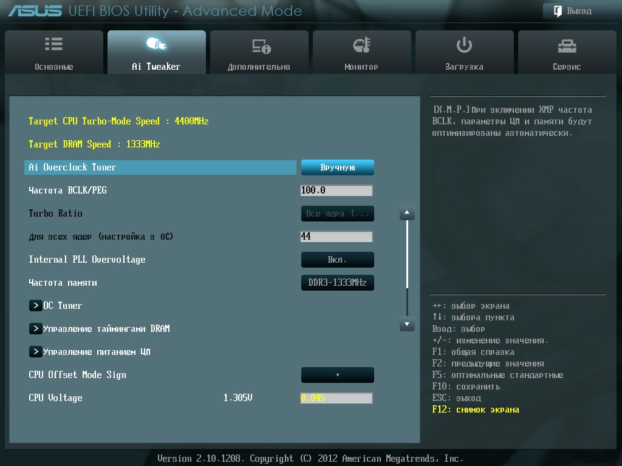Screen dimensions: 622x466
Task: Switch to the Сервис tab
Action: click(x=567, y=52)
